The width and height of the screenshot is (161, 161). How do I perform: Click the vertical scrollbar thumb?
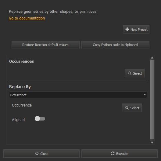(152, 99)
